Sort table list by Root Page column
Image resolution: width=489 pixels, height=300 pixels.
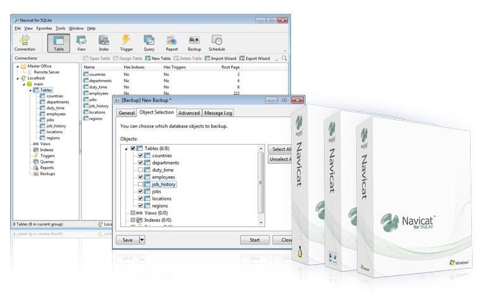point(230,67)
